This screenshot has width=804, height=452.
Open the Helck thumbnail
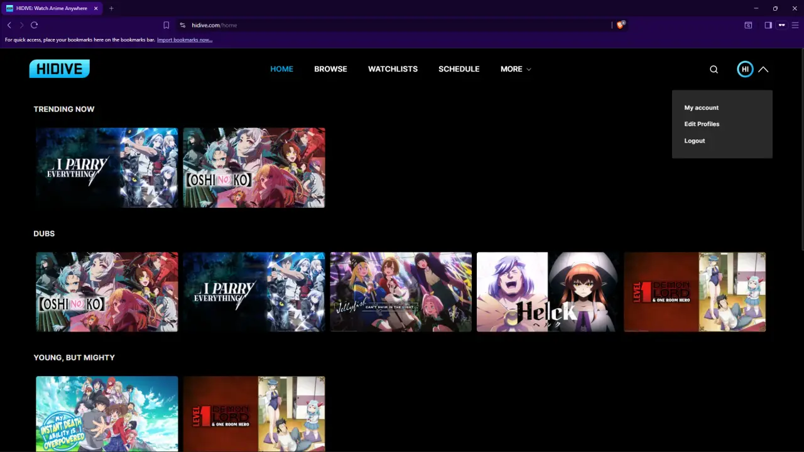click(x=548, y=292)
